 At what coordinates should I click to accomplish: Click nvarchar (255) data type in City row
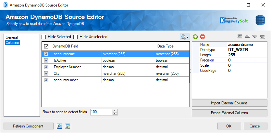172,73
